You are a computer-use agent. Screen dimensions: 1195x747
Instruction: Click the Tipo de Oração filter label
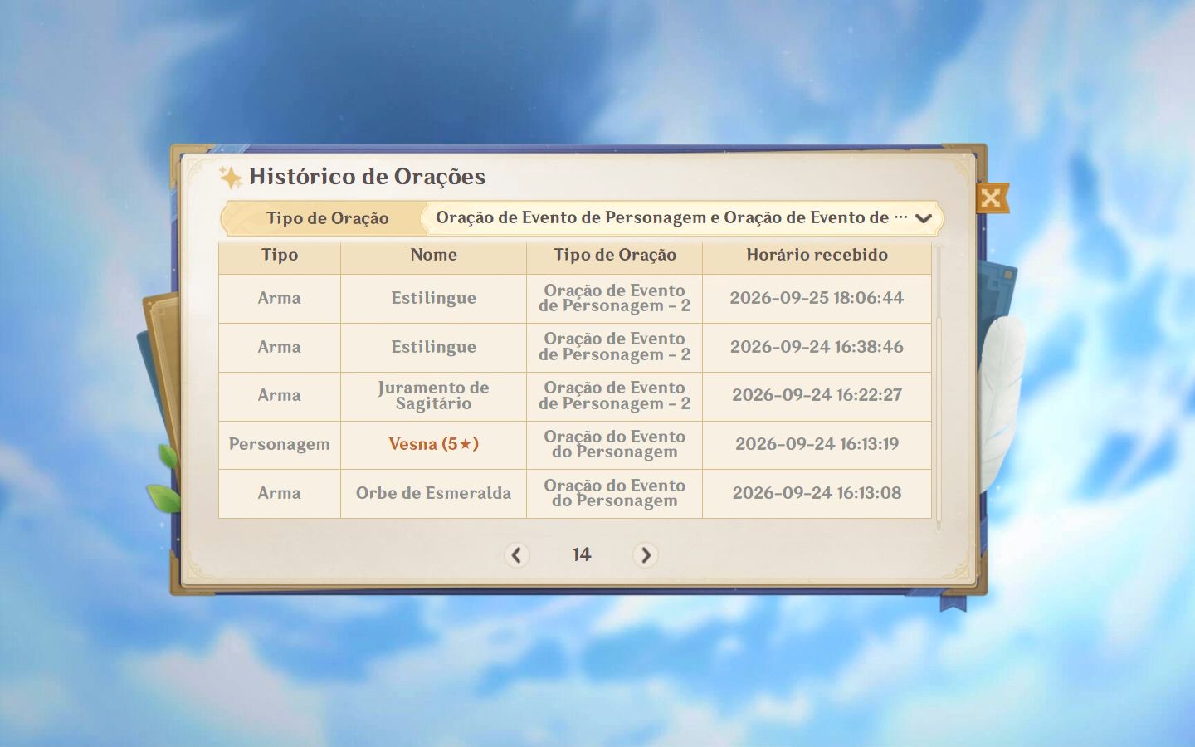coord(327,218)
